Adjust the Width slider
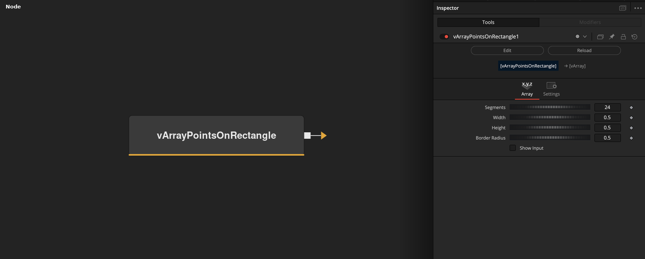 pos(550,117)
